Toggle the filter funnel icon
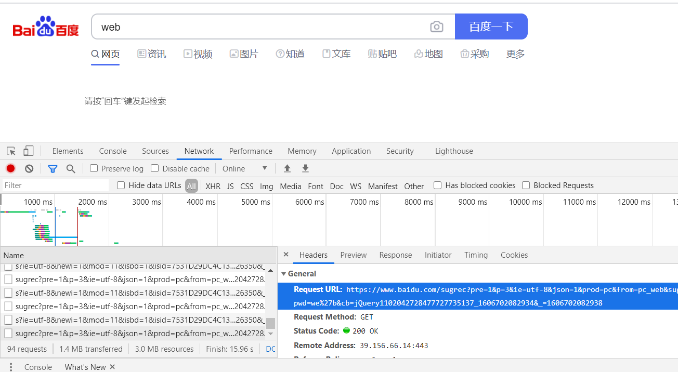 tap(53, 168)
